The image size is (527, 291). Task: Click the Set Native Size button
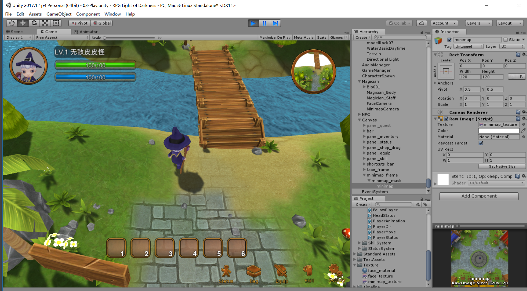(502, 166)
